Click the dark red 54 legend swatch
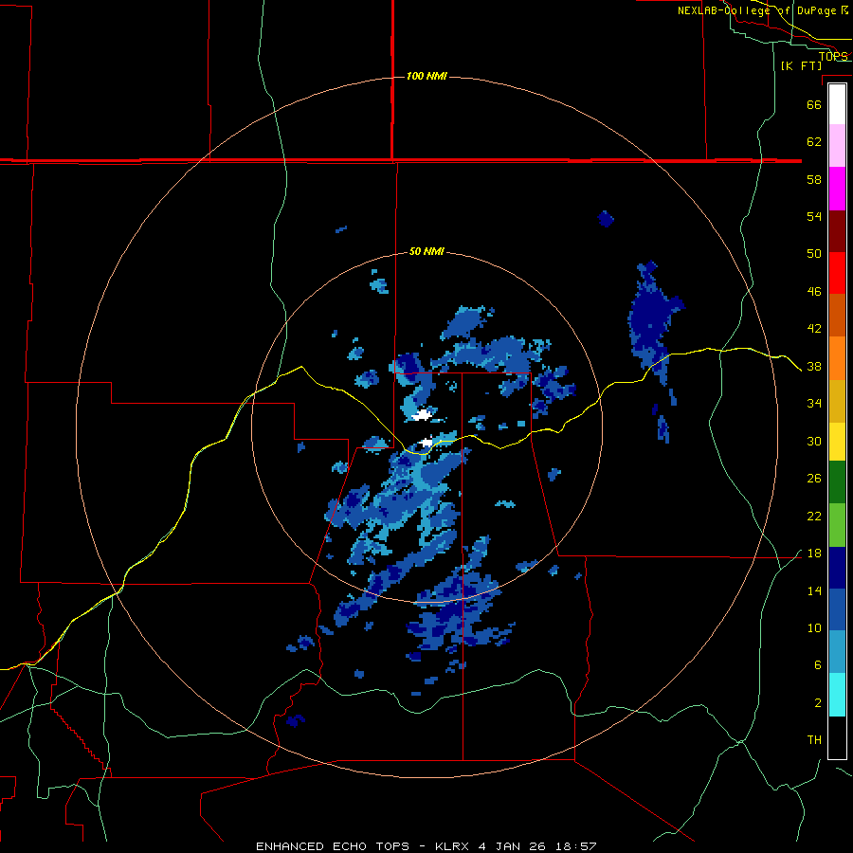This screenshot has width=853, height=853. 837,230
